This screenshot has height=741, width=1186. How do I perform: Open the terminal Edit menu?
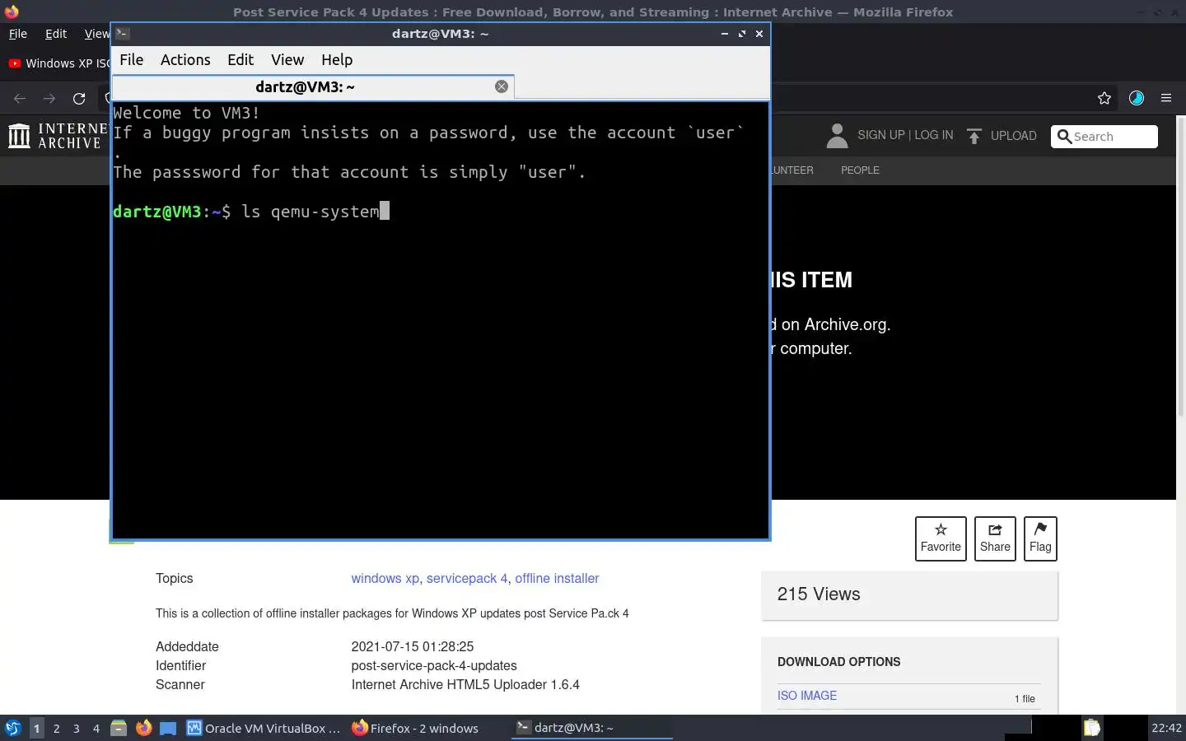[x=240, y=59]
